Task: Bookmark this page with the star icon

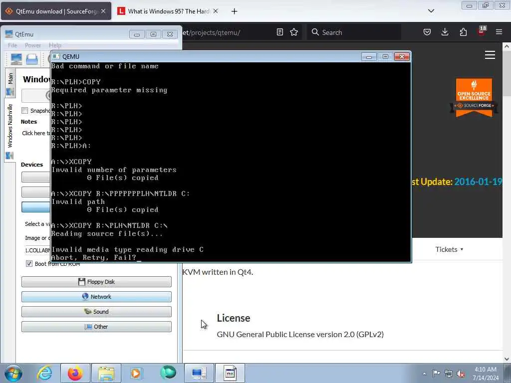Action: tap(294, 32)
